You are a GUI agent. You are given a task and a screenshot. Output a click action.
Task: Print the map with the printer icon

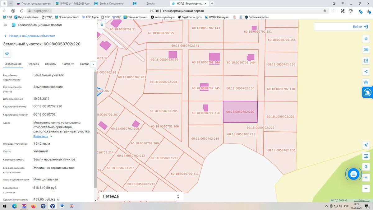point(366,82)
